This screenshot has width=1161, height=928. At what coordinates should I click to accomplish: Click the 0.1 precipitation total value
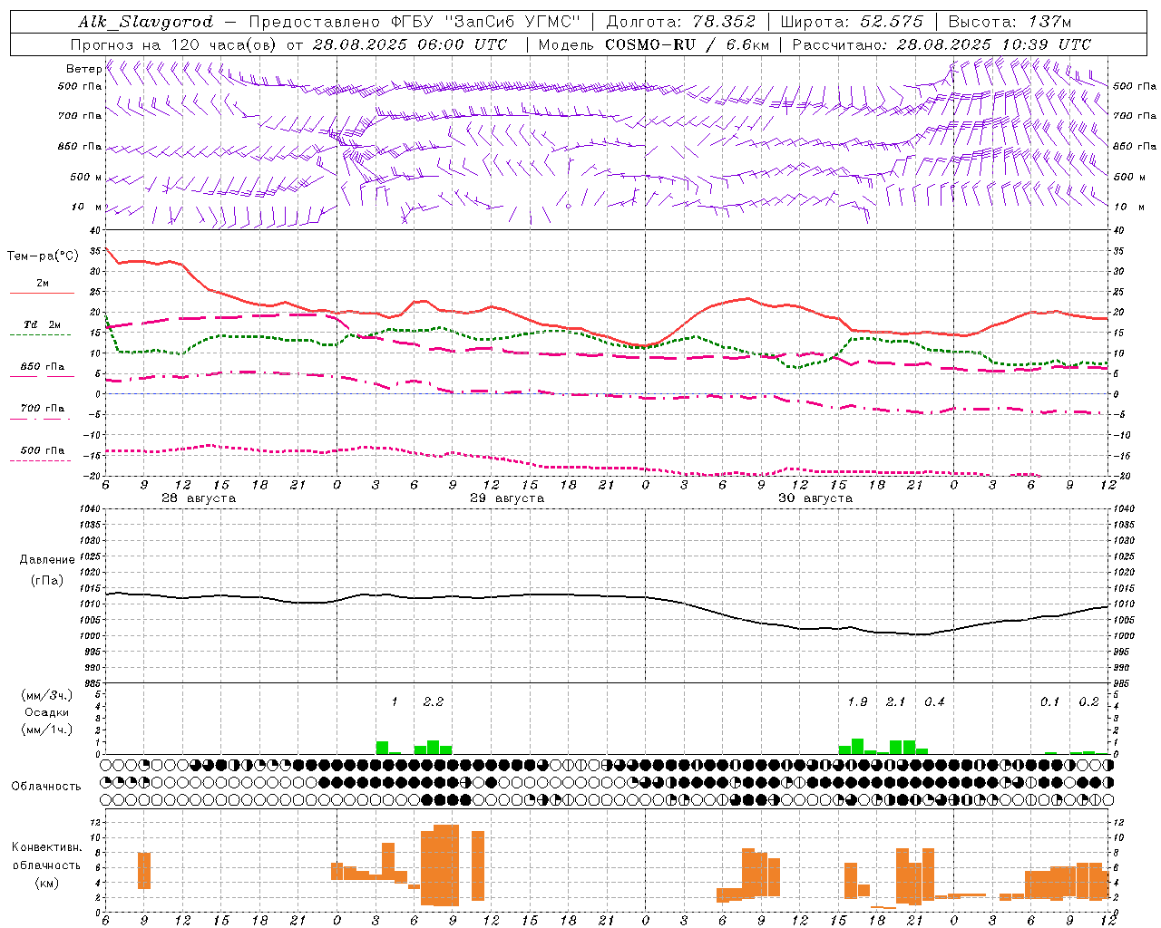click(x=1049, y=701)
